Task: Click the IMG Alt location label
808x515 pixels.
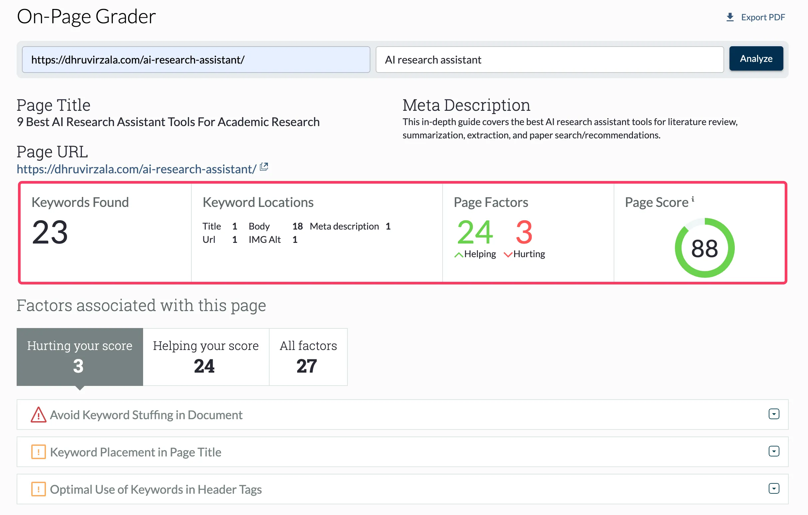Action: point(265,240)
